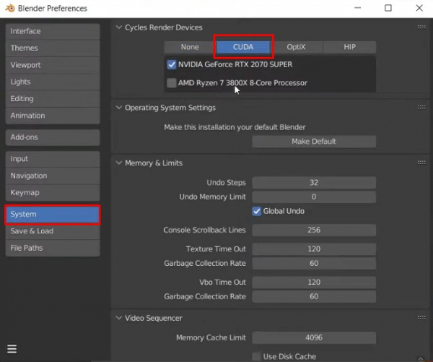Select OptiX compute device type

tap(296, 47)
